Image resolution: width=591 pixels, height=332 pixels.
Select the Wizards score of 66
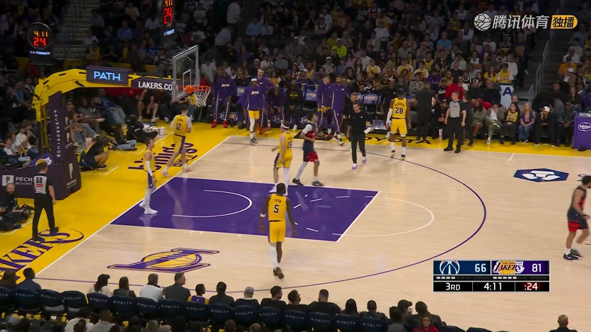click(480, 268)
